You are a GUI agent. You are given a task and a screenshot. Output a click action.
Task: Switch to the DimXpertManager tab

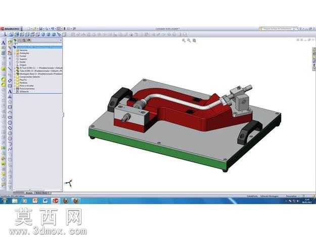(29, 40)
